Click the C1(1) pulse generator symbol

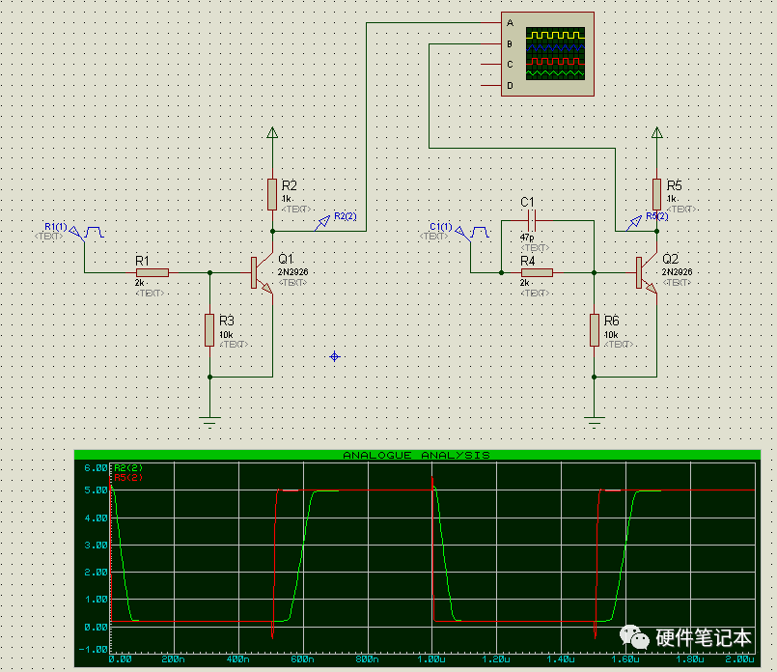[472, 233]
